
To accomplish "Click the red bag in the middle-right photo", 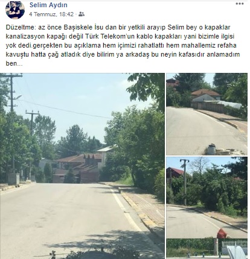I will pyautogui.click(x=222, y=234).
